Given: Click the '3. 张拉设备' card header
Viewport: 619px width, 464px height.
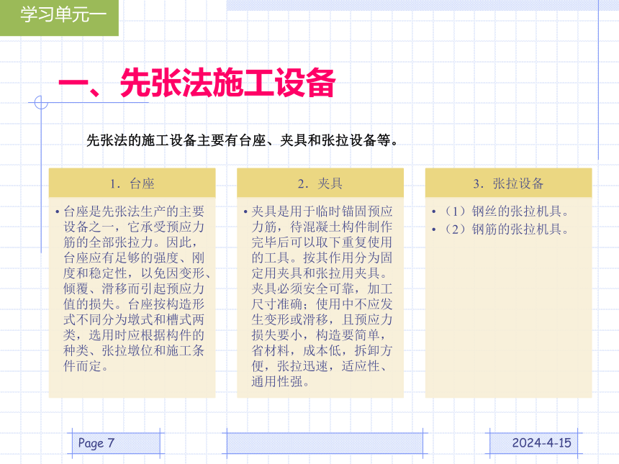Looking at the screenshot, I should (x=508, y=183).
